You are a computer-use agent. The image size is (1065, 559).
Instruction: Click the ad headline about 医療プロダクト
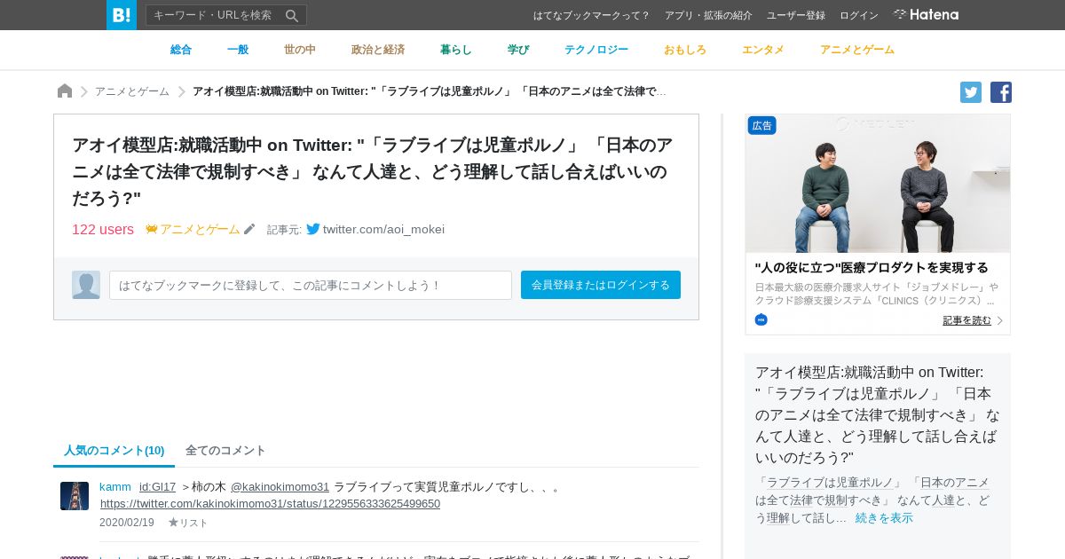coord(872,267)
